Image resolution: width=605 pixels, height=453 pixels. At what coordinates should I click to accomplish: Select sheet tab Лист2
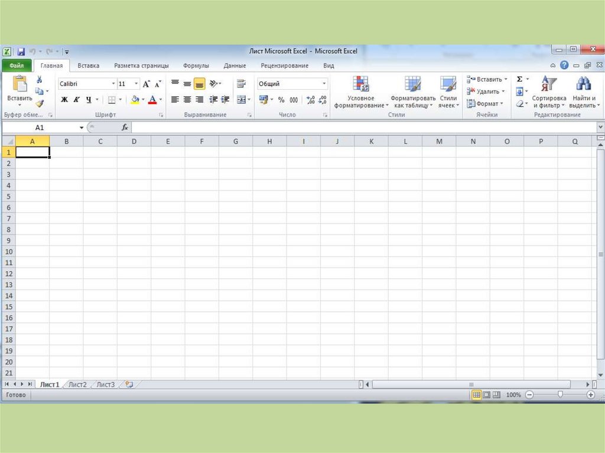pos(77,384)
